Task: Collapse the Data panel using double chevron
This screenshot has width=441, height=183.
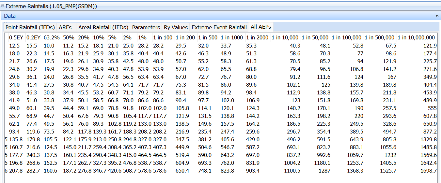Action: (x=437, y=16)
